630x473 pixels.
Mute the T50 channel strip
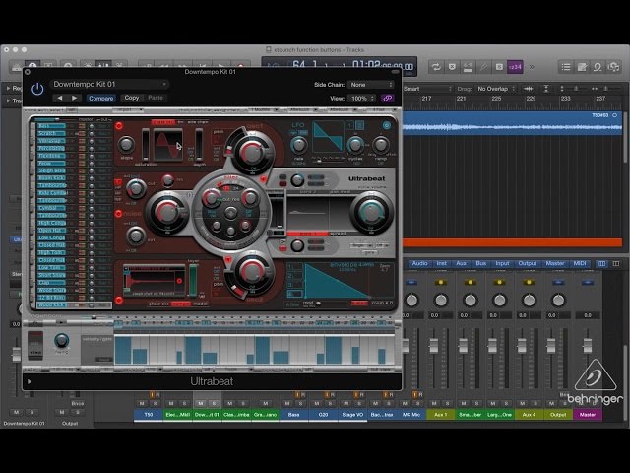tap(142, 403)
